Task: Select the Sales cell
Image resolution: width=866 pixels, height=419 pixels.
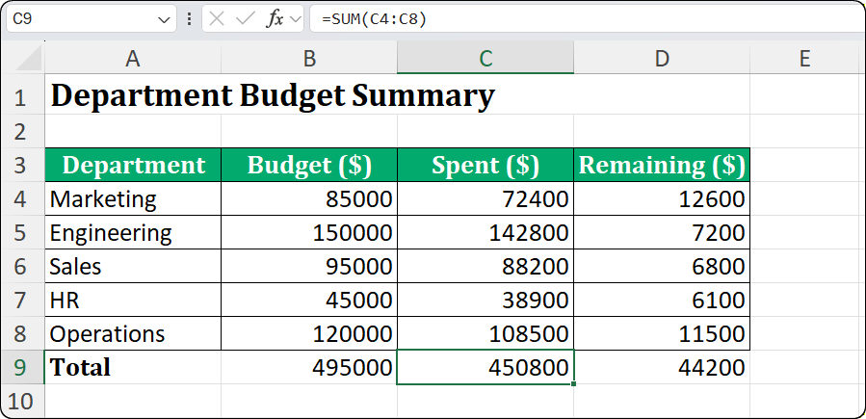Action: 133,266
